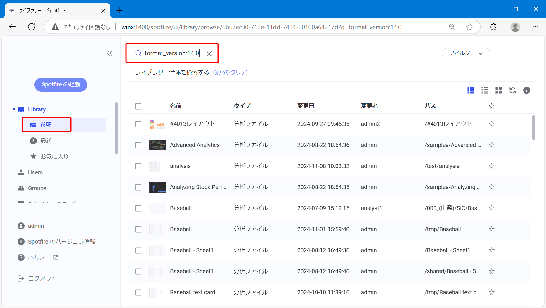Open the Baseball text card file

193,292
